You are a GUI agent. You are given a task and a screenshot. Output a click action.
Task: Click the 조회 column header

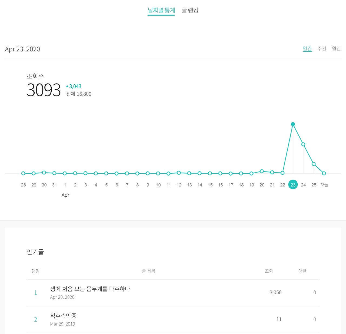click(269, 271)
